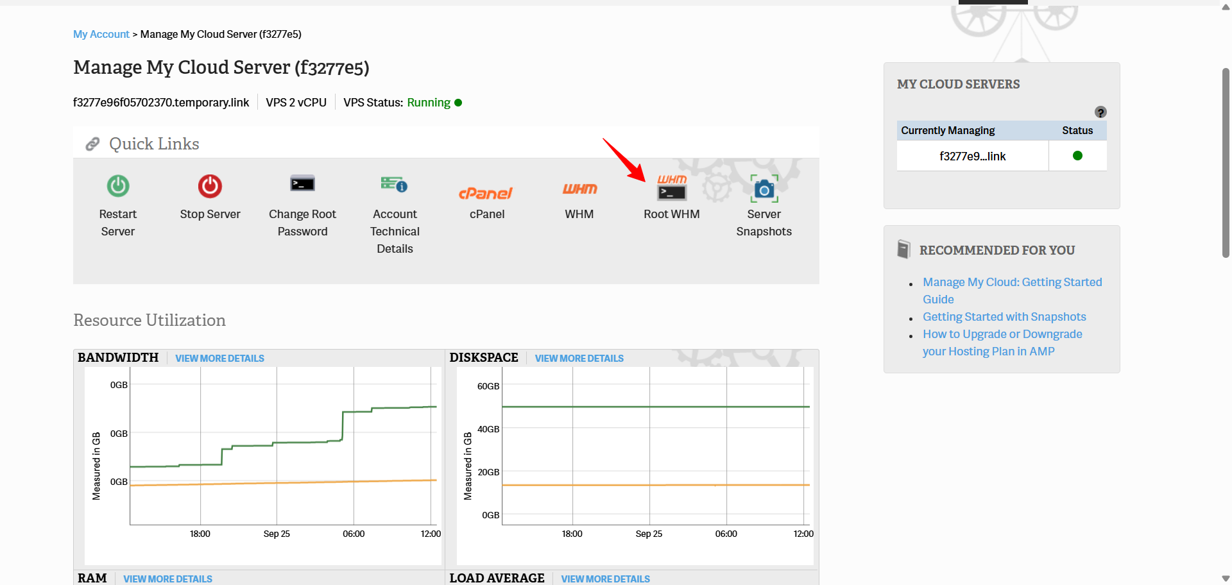1232x585 pixels.
Task: Click the help question mark icon
Action: click(1100, 112)
